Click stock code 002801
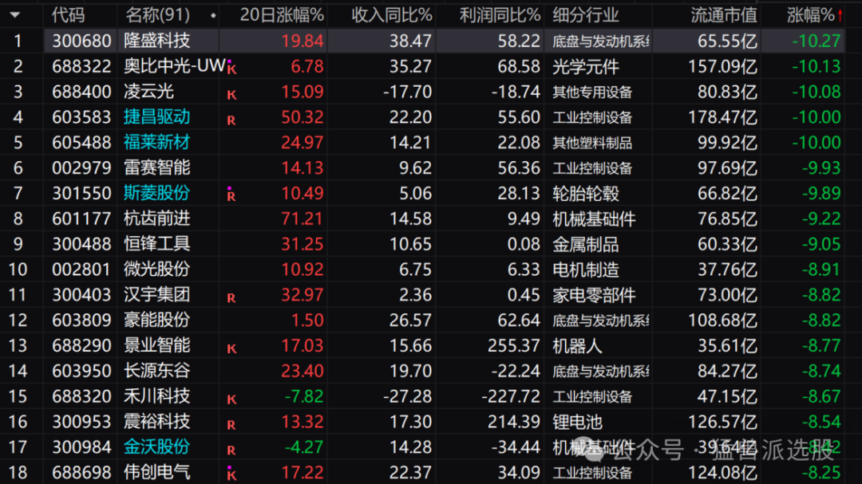Image resolution: width=862 pixels, height=484 pixels. pyautogui.click(x=81, y=269)
